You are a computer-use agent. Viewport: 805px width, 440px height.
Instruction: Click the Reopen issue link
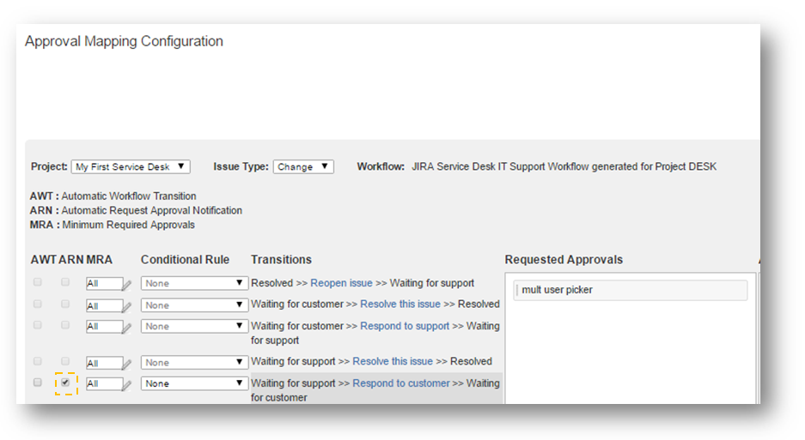pos(341,283)
